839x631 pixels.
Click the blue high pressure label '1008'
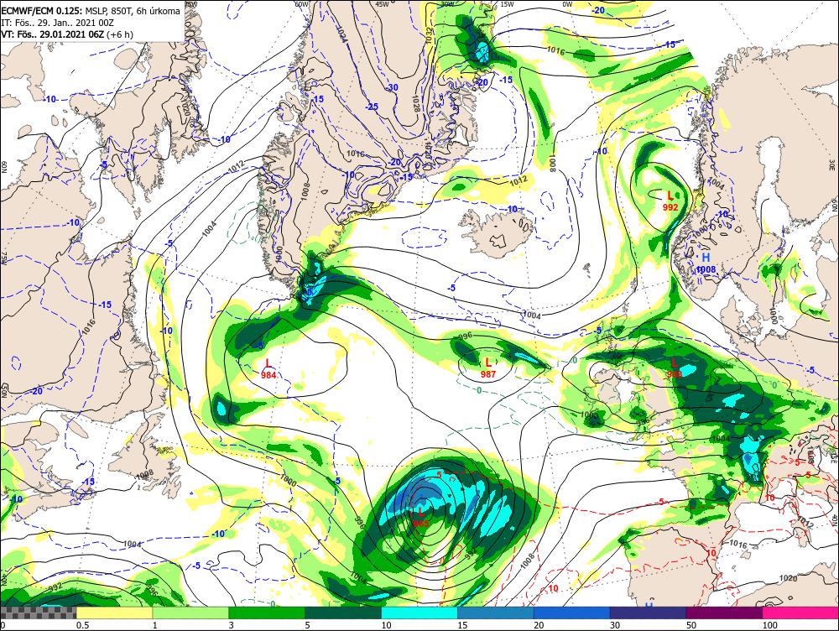[706, 269]
